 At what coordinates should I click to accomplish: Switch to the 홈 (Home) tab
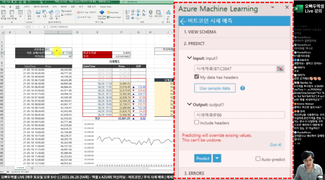tap(11, 7)
